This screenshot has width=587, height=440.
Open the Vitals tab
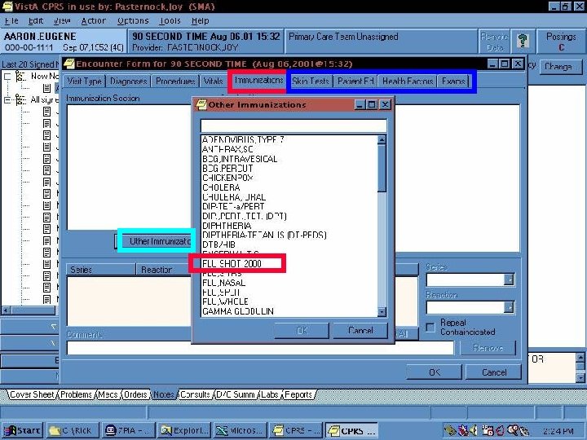214,81
